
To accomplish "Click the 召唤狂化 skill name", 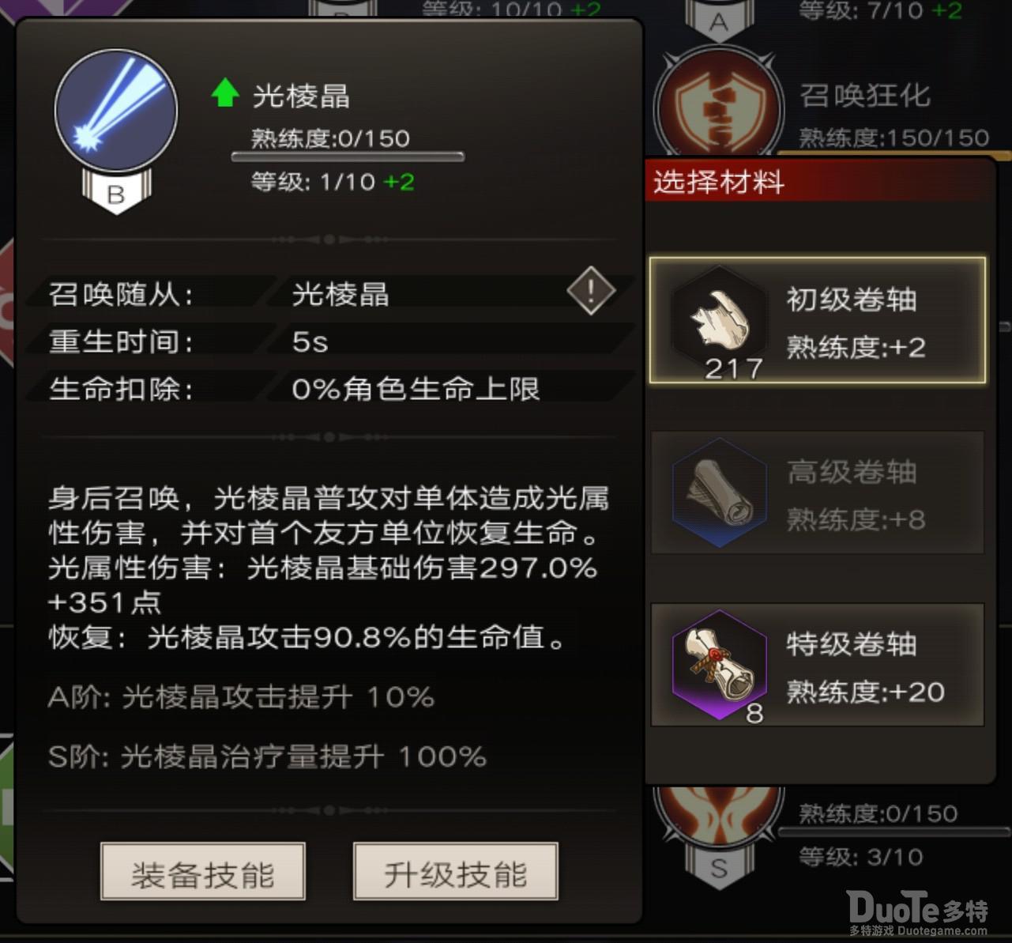I will (x=865, y=95).
